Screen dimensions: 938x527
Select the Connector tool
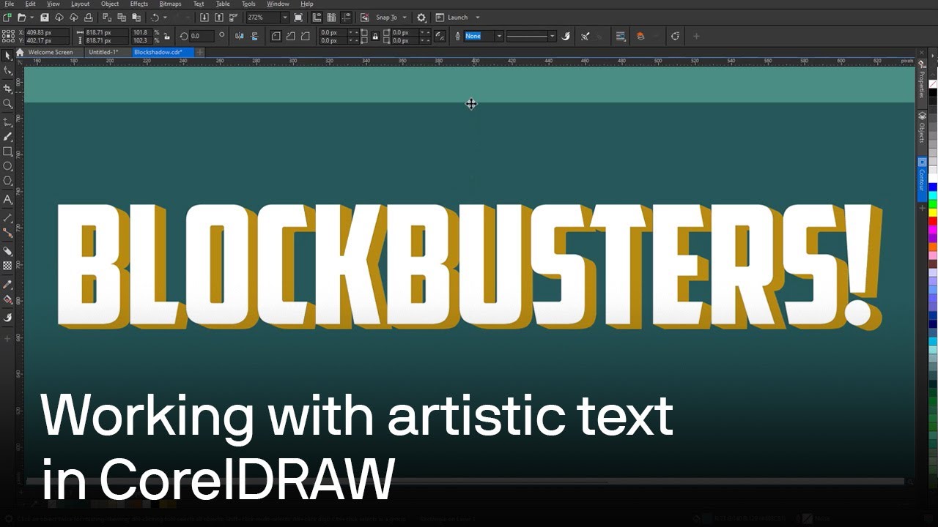pos(7,233)
